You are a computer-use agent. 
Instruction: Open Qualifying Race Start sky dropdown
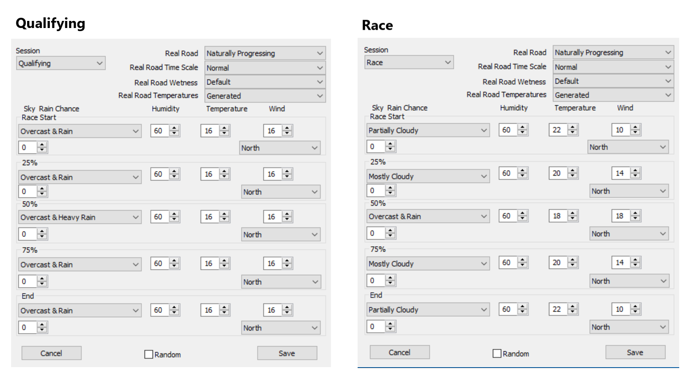click(80, 131)
